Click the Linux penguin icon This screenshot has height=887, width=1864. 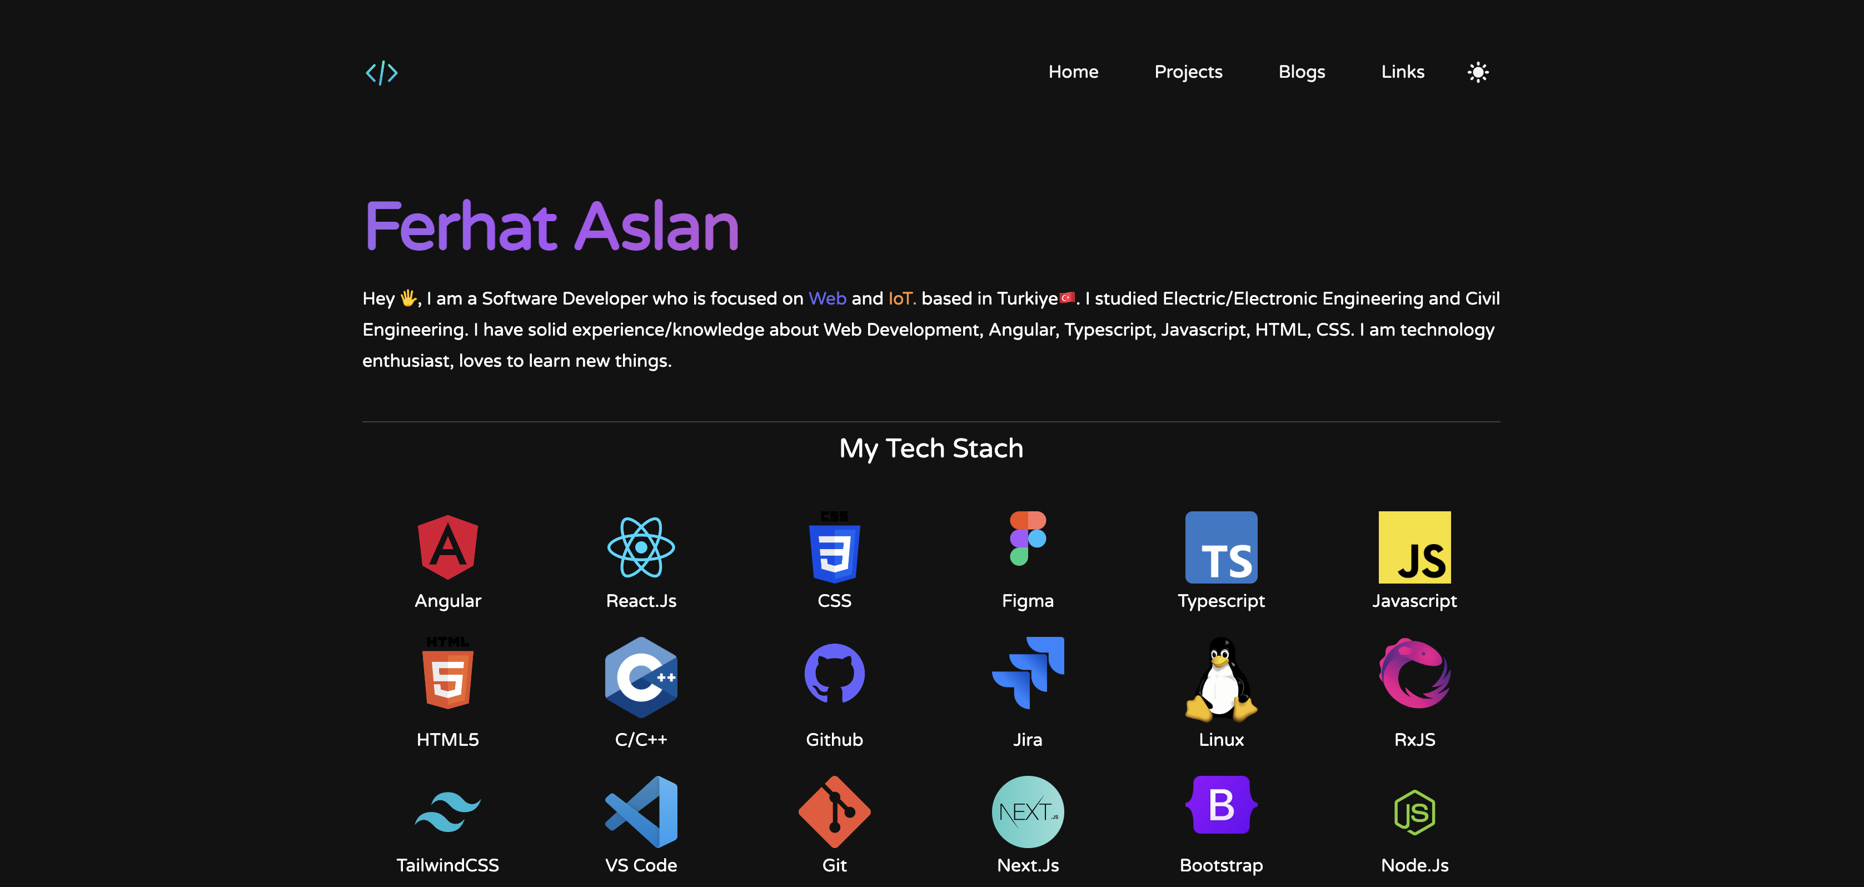point(1222,679)
